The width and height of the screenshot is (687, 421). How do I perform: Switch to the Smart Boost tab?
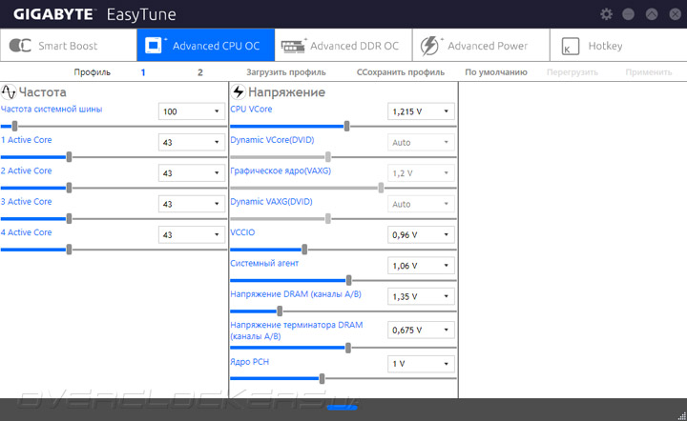pos(69,46)
